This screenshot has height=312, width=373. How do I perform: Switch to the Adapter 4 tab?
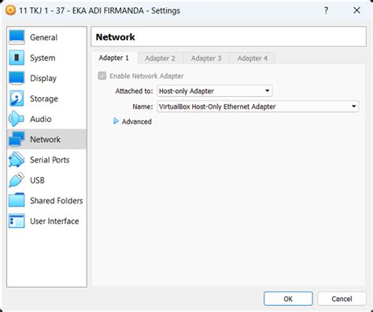pyautogui.click(x=253, y=58)
